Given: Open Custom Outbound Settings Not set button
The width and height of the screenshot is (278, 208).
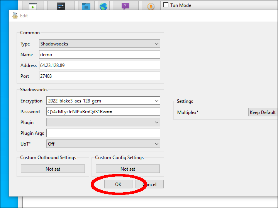Looking at the screenshot, I should 53,169.
